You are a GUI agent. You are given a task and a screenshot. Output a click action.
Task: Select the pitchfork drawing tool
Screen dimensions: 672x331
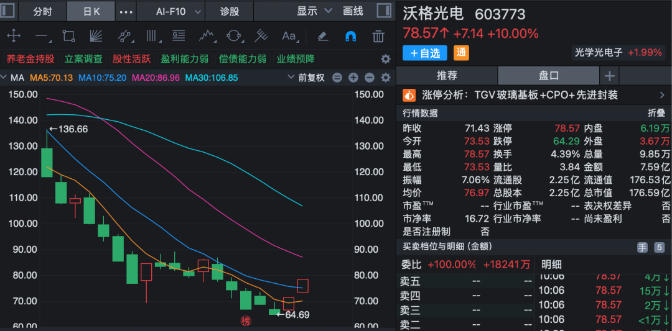coord(261,36)
